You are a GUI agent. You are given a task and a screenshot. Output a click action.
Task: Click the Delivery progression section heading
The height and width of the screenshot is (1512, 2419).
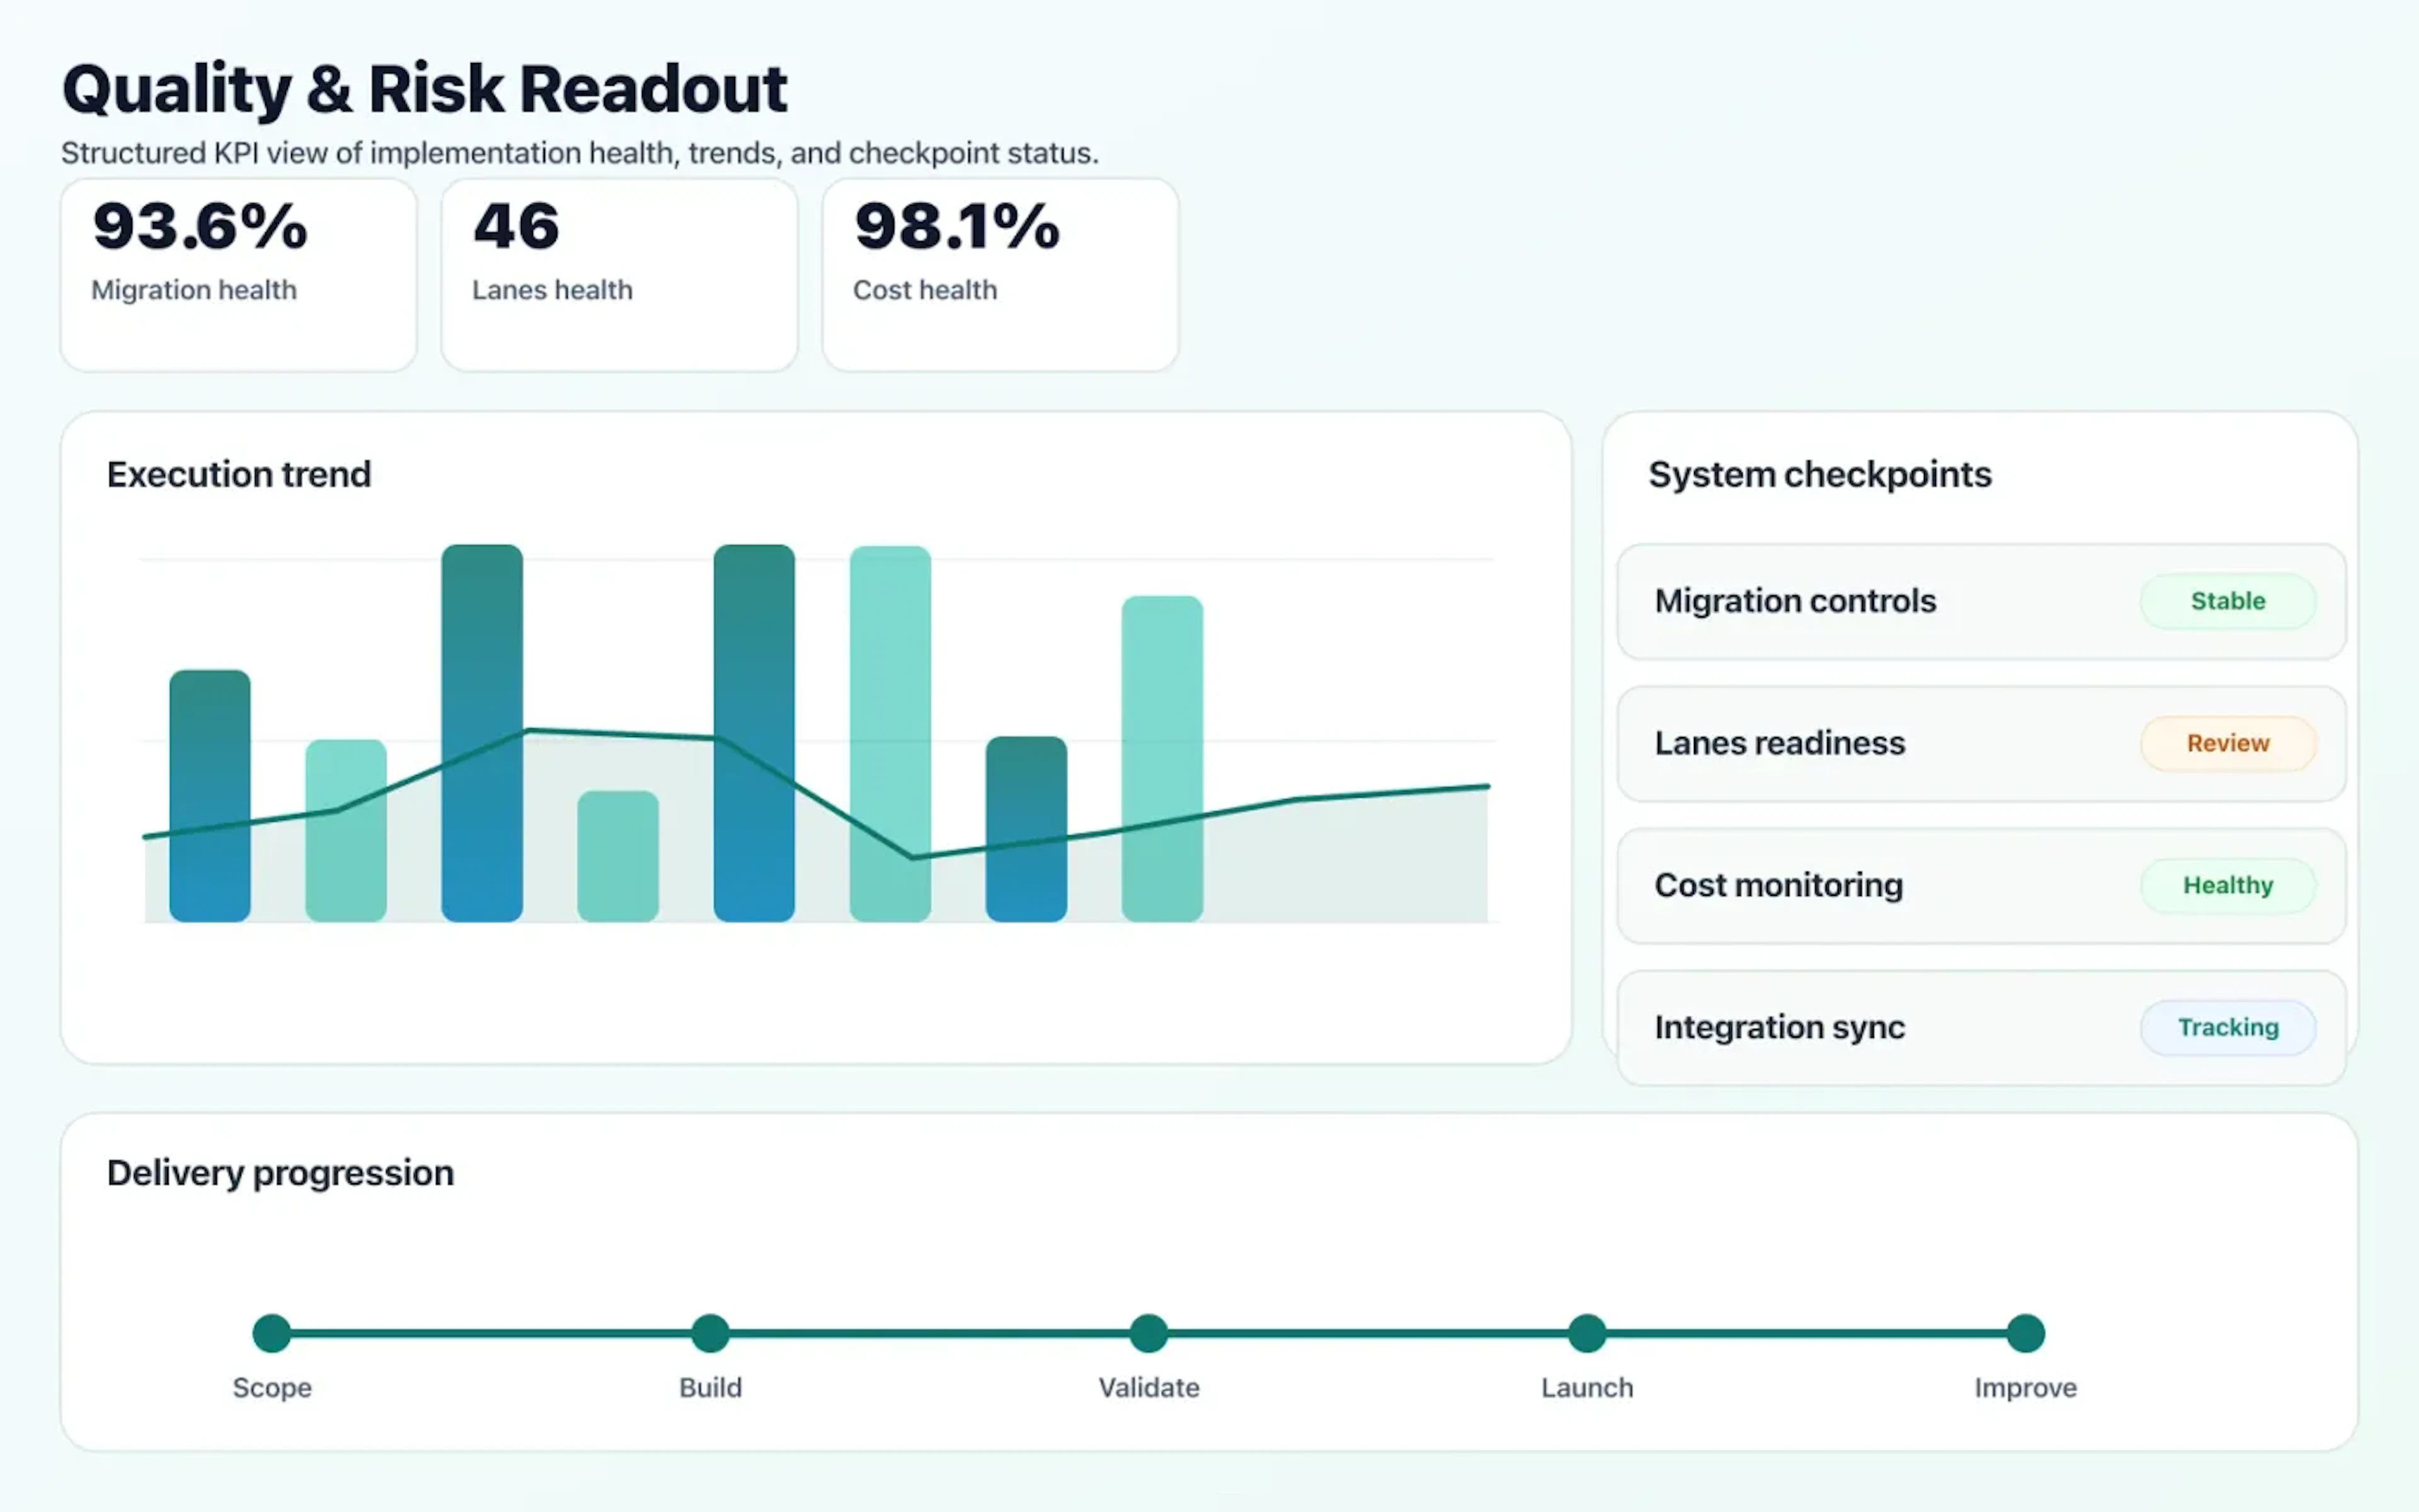click(280, 1172)
